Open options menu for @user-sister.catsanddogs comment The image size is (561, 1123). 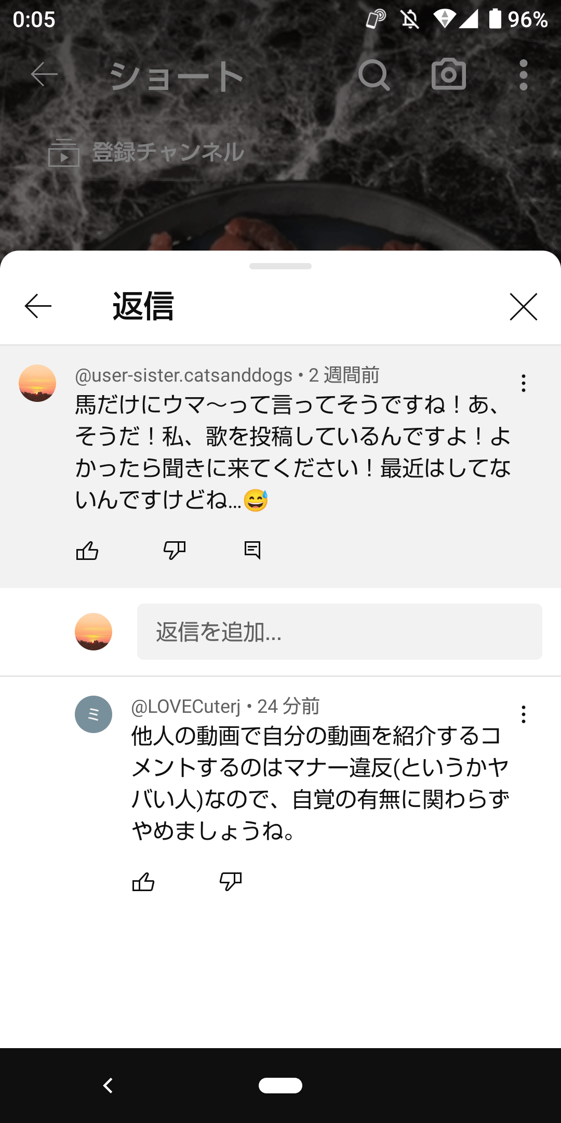(x=524, y=383)
